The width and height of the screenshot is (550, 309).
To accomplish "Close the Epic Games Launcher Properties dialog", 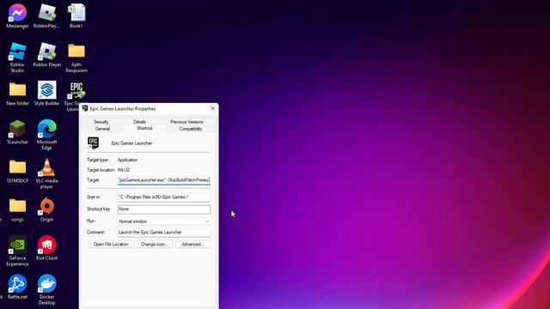I will tap(212, 108).
